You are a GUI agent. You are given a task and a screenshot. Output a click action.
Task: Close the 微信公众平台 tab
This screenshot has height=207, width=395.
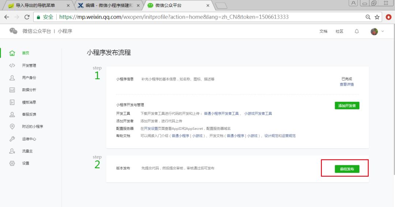pos(208,5)
